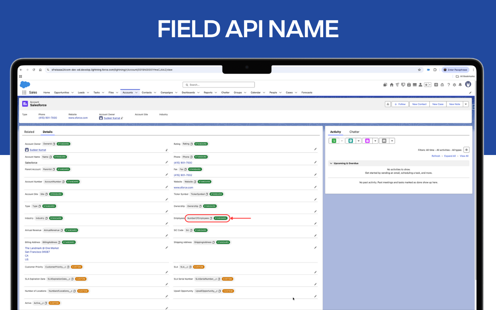This screenshot has height=310, width=496.
Task: Open Salesforce Help question mark icon
Action: pyautogui.click(x=448, y=85)
